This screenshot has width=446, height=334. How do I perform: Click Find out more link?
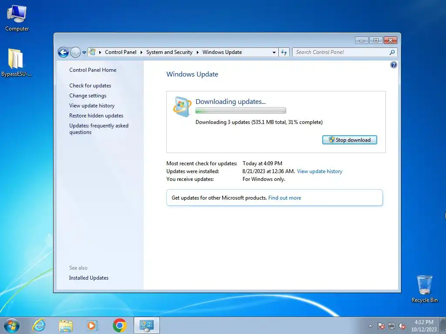click(x=284, y=198)
